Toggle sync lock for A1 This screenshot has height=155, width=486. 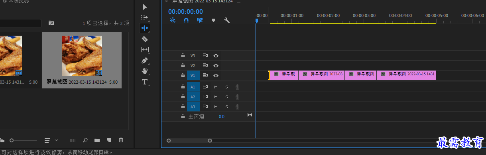coord(205,86)
